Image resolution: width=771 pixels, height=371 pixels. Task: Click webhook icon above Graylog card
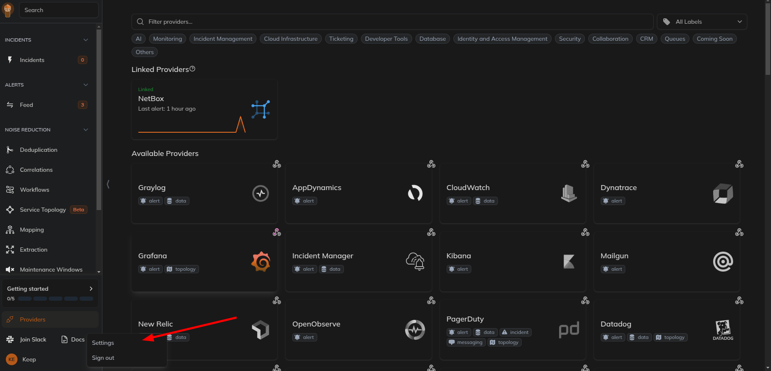click(277, 164)
